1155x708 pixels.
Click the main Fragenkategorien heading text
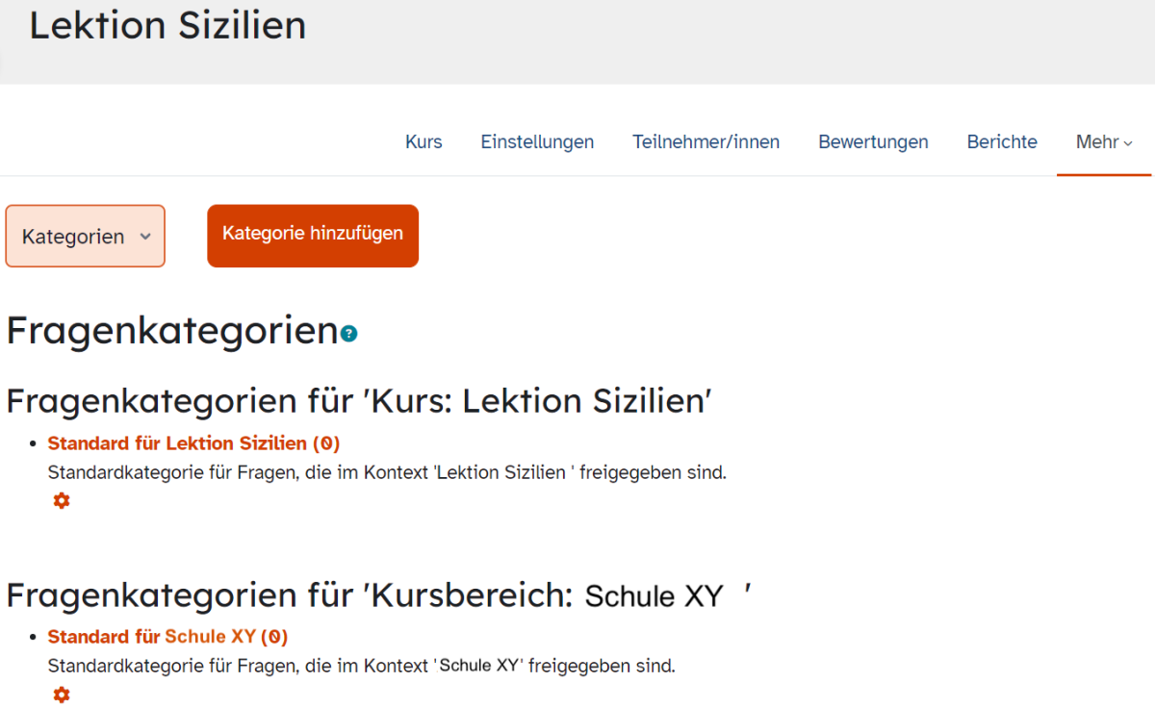(x=172, y=331)
